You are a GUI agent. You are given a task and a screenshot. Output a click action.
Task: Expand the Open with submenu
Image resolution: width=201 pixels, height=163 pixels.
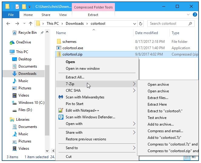pyautogui.click(x=134, y=124)
